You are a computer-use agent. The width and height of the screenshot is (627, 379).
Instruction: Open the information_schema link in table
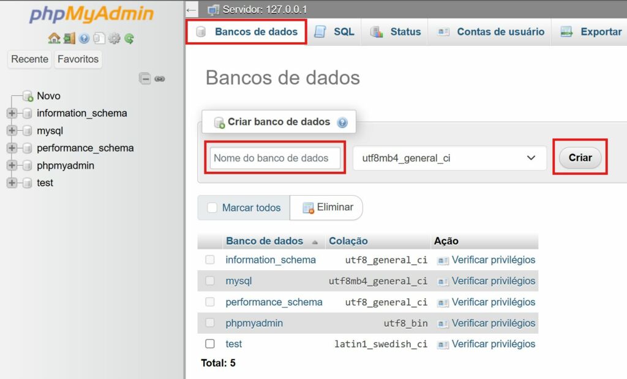[x=271, y=260]
